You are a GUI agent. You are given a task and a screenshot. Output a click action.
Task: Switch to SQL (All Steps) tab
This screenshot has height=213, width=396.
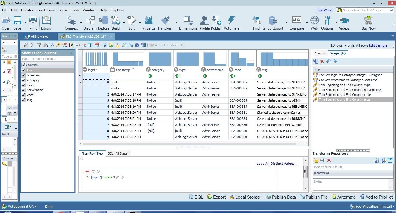point(118,153)
